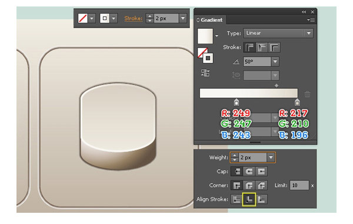Image resolution: width=353 pixels, height=224 pixels.
Task: Apply gradient across stroke
Action: point(274,47)
